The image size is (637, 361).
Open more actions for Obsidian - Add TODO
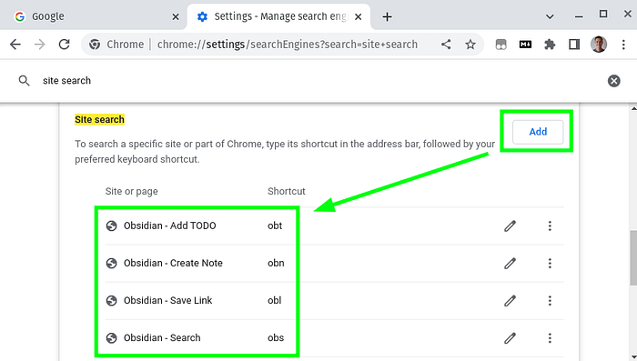pos(550,226)
